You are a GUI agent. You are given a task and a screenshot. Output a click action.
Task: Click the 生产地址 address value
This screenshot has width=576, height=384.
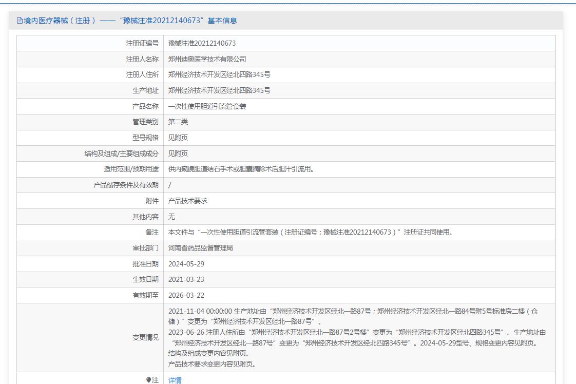219,91
